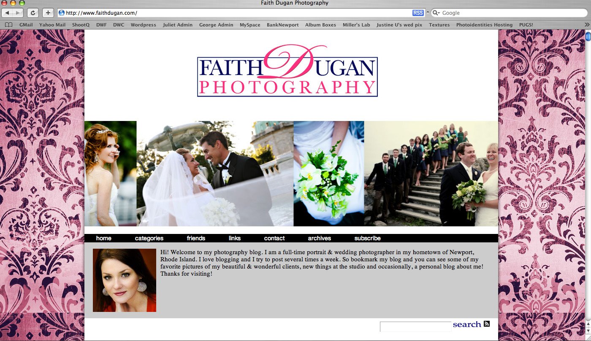
Task: Click the text 'Hi! Welcome to my photography blog.'
Action: coord(211,252)
